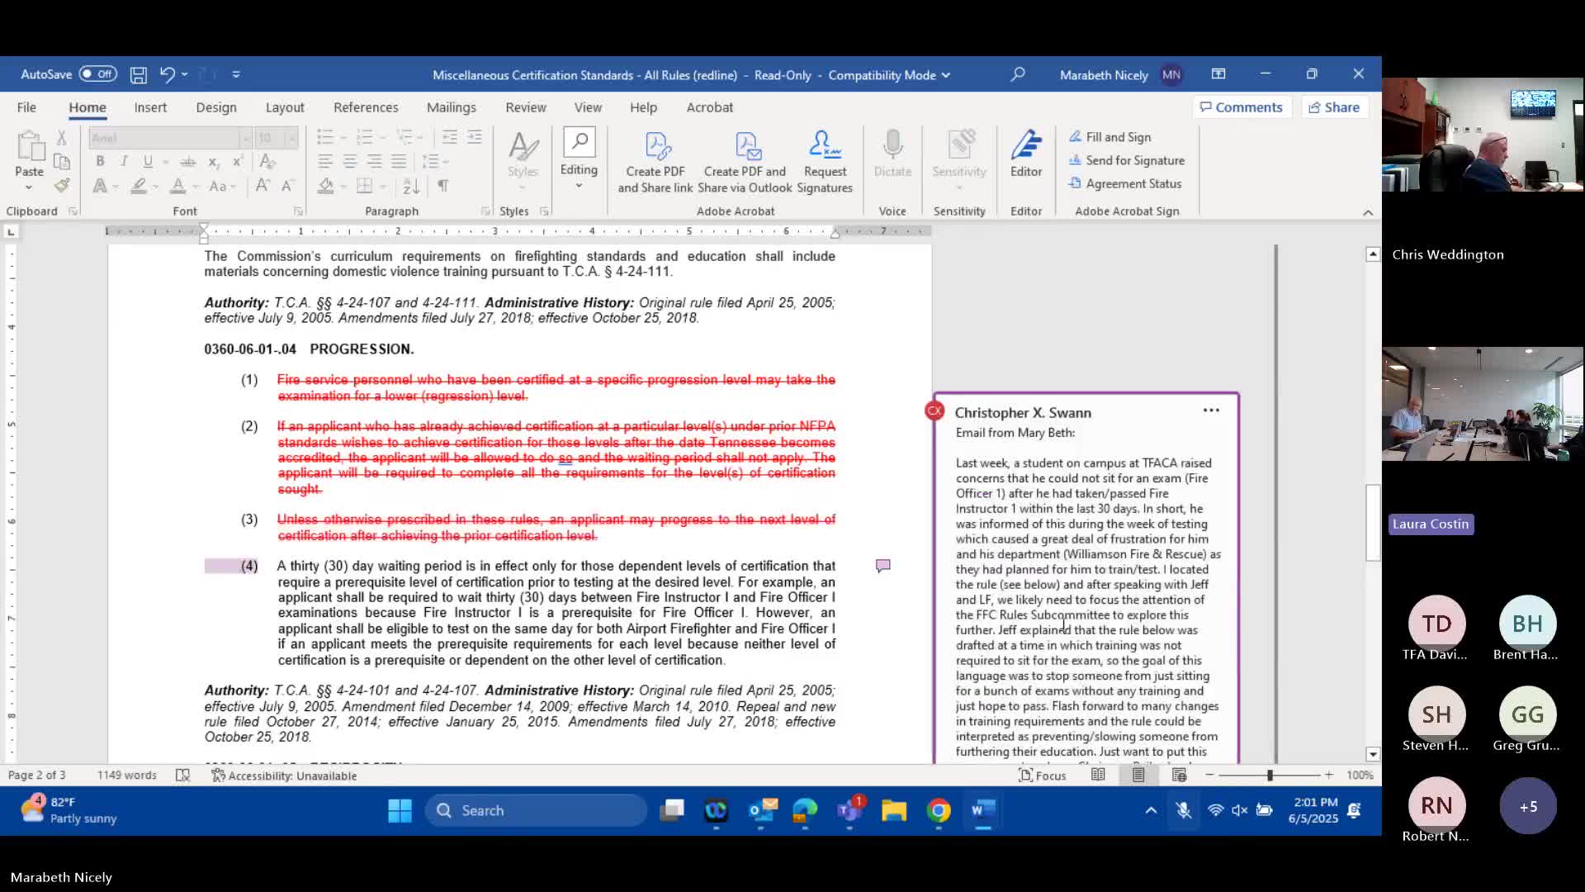
Task: Toggle the taskbar microphone mute icon
Action: pos(1183,810)
